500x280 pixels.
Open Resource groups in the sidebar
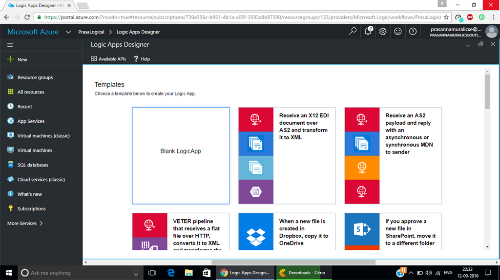pyautogui.click(x=35, y=77)
